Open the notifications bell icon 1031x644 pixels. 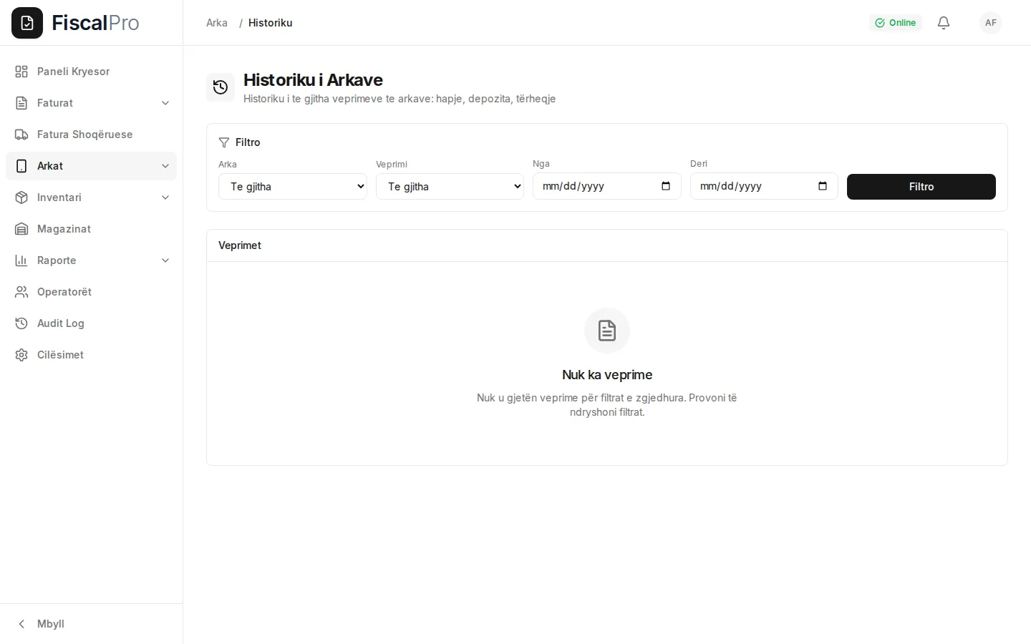[944, 23]
